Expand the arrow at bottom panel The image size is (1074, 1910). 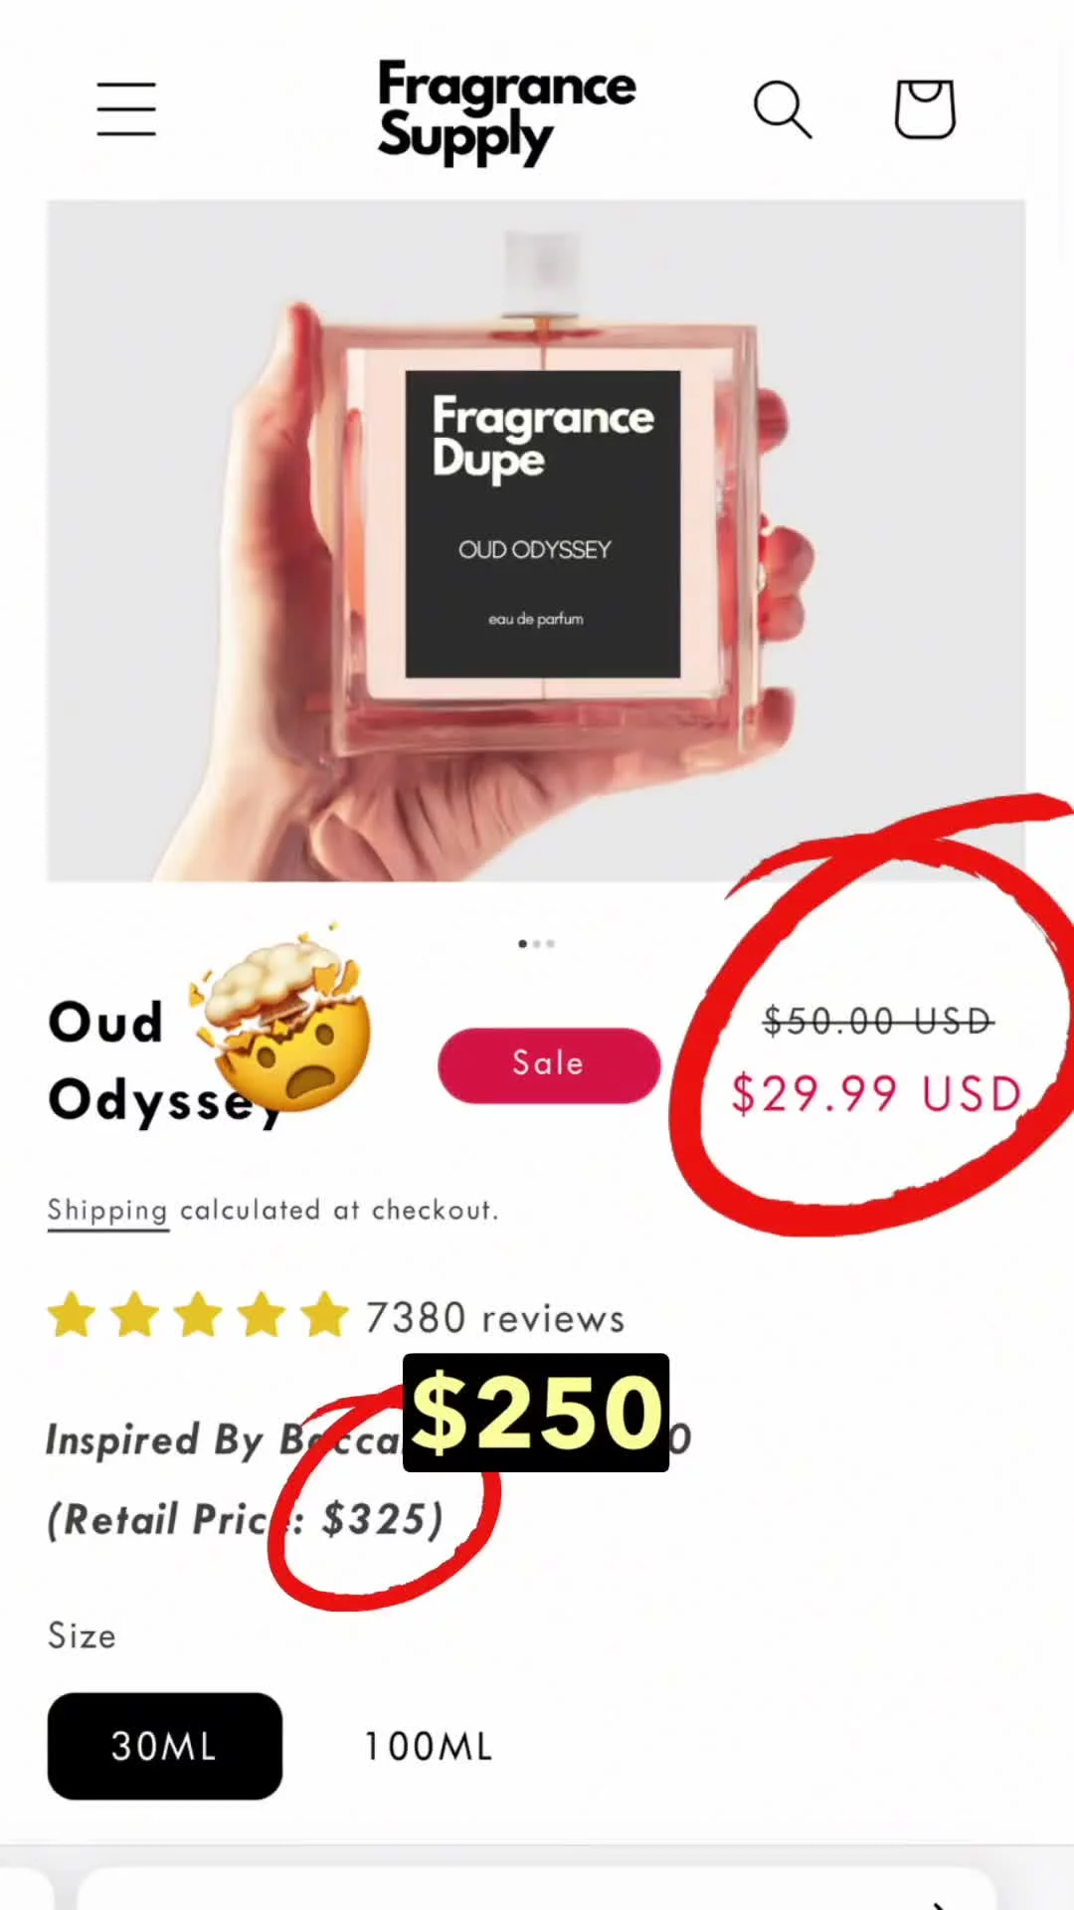[x=938, y=1903]
